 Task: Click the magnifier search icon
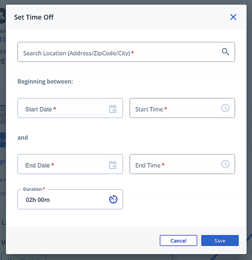225,52
